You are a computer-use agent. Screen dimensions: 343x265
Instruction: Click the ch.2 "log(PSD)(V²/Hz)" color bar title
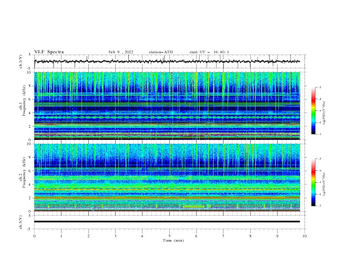tap(324, 184)
